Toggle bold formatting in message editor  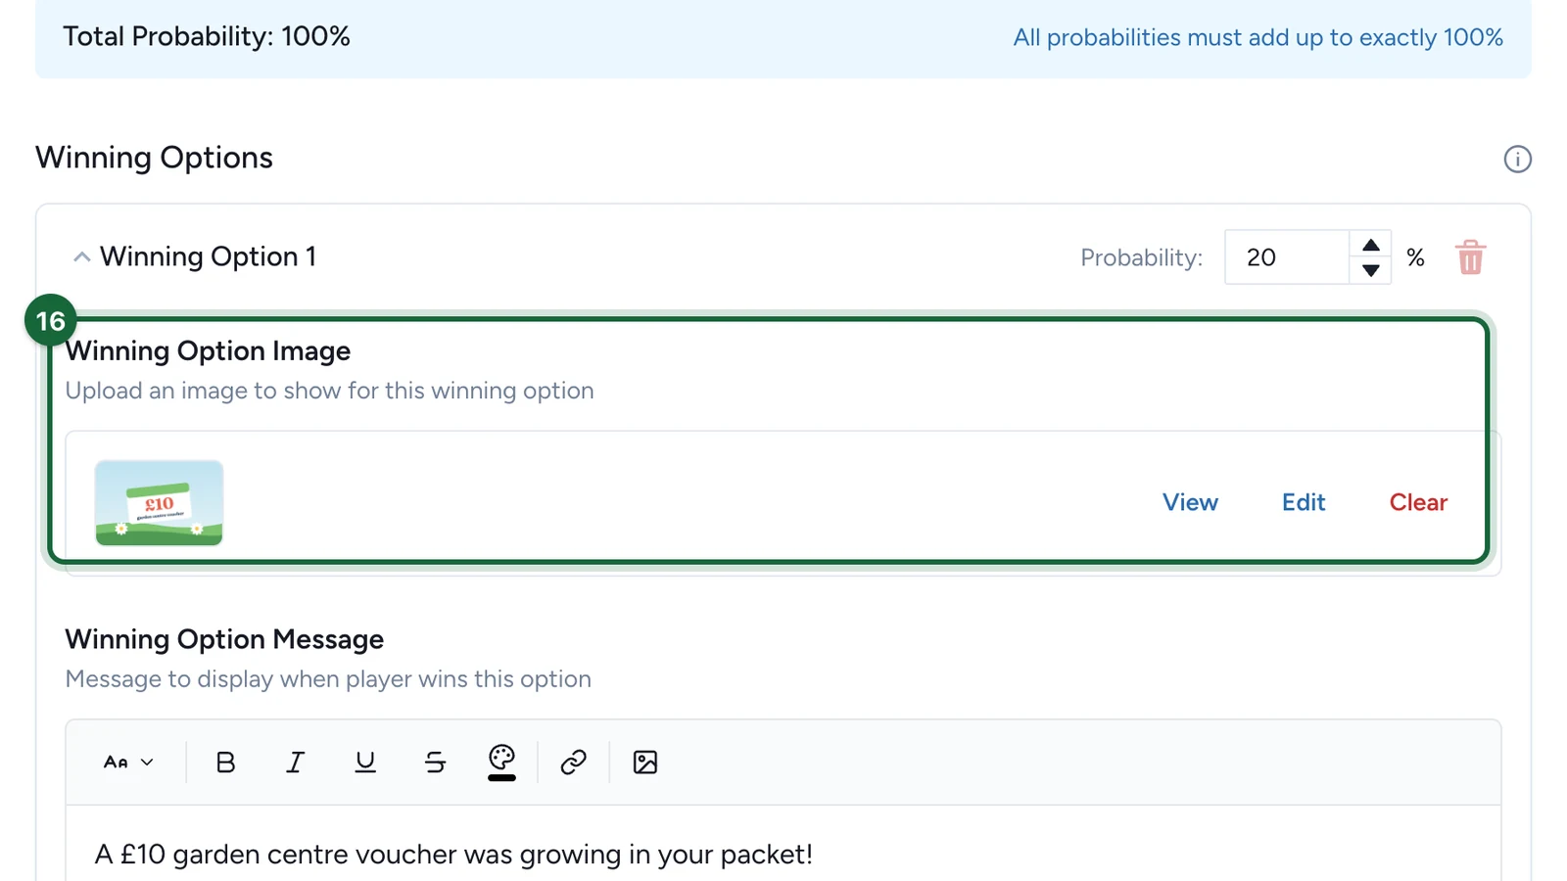[225, 762]
